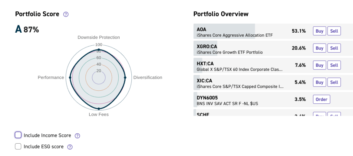353x156 pixels.
Task: Click Include Income Score help icon
Action: click(x=77, y=136)
